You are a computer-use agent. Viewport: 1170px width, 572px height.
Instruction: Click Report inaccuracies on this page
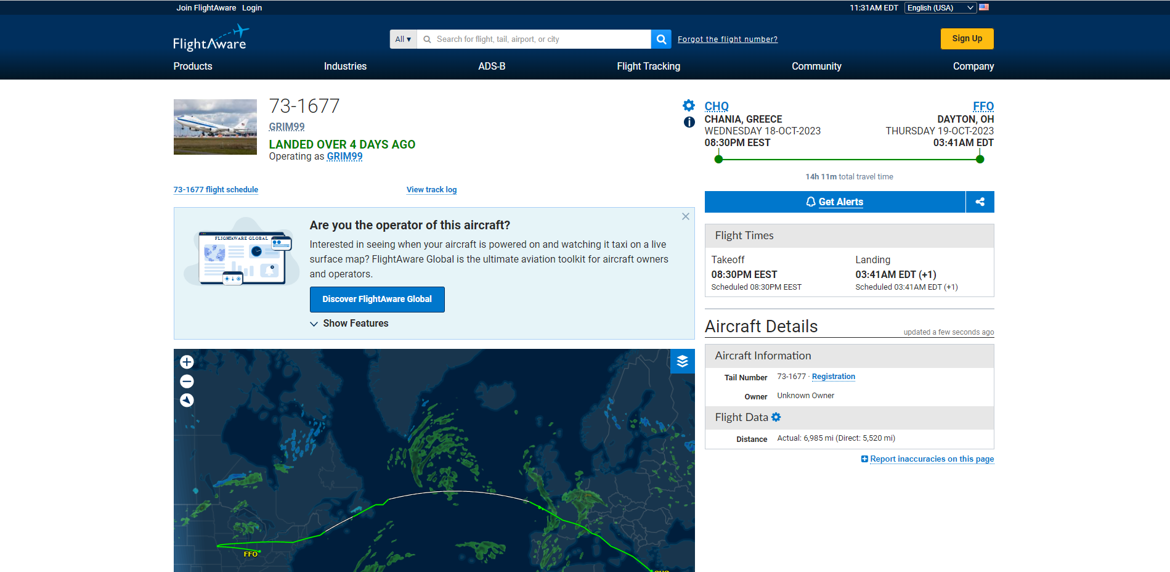tap(932, 459)
